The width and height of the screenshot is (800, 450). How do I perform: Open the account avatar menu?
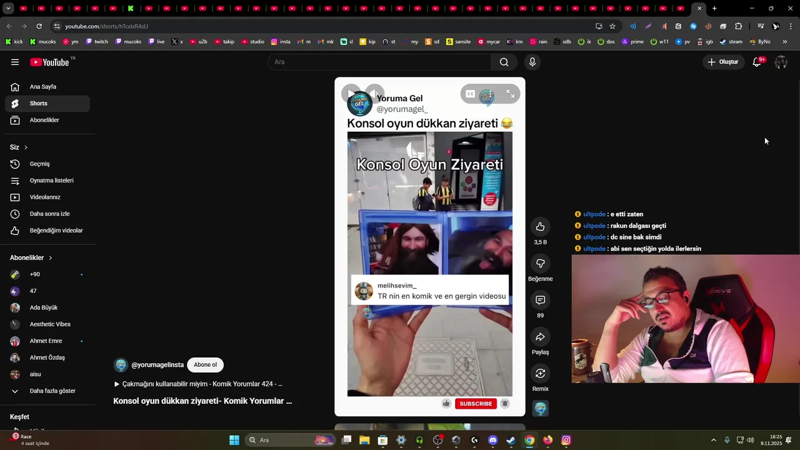[x=781, y=62]
